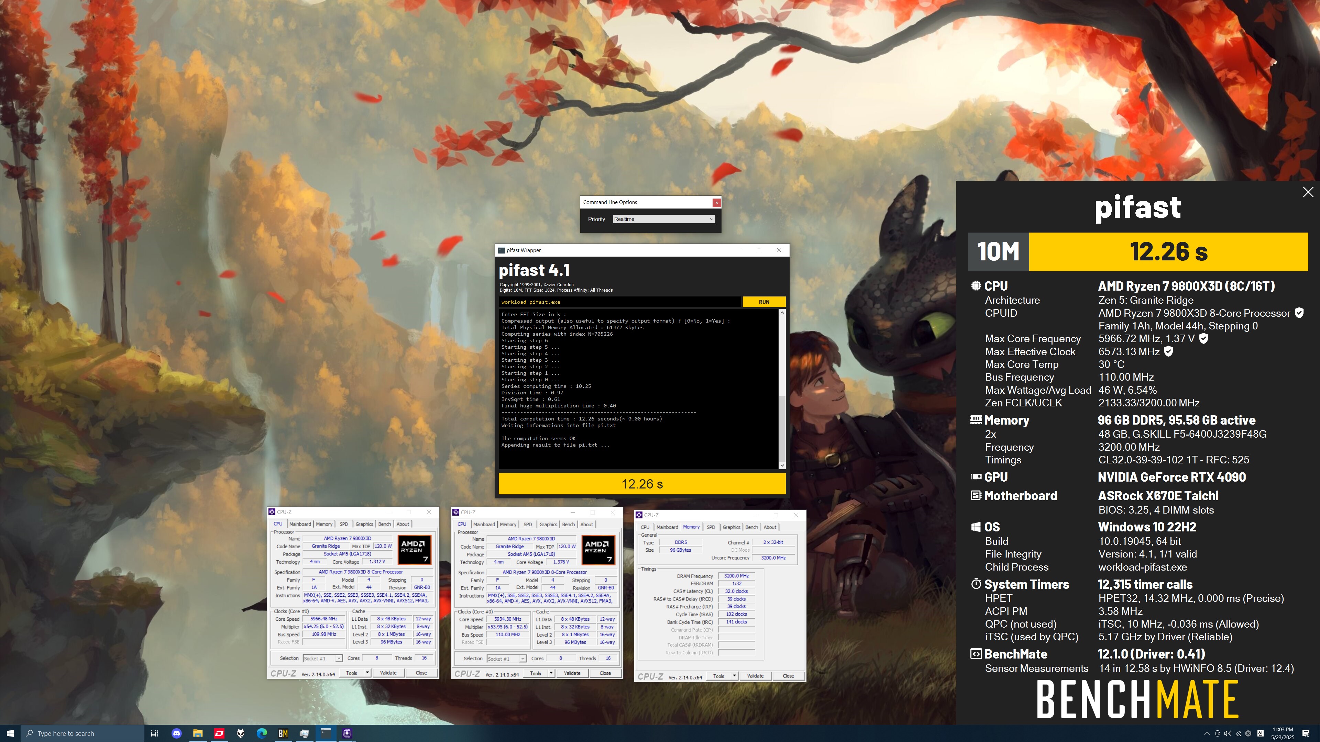Click the Type here to search box
Image resolution: width=1320 pixels, height=742 pixels.
[x=82, y=733]
